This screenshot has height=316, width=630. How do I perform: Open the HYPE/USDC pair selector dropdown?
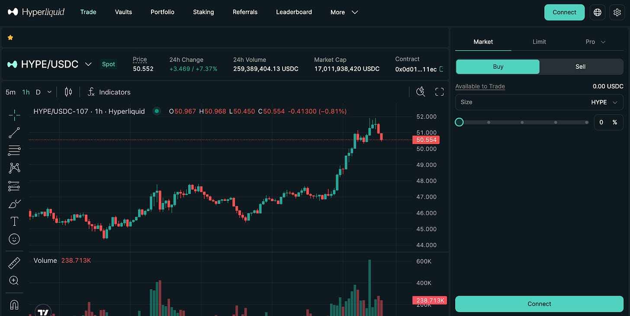point(88,64)
